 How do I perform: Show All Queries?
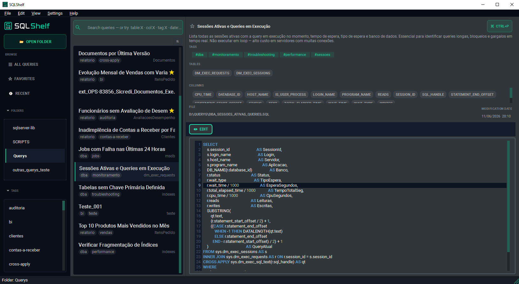pos(35,64)
